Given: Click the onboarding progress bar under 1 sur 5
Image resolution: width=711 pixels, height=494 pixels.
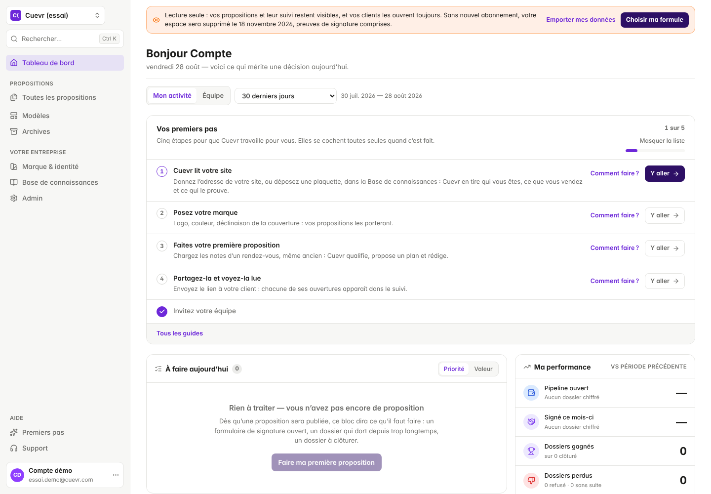Looking at the screenshot, I should pos(655,151).
